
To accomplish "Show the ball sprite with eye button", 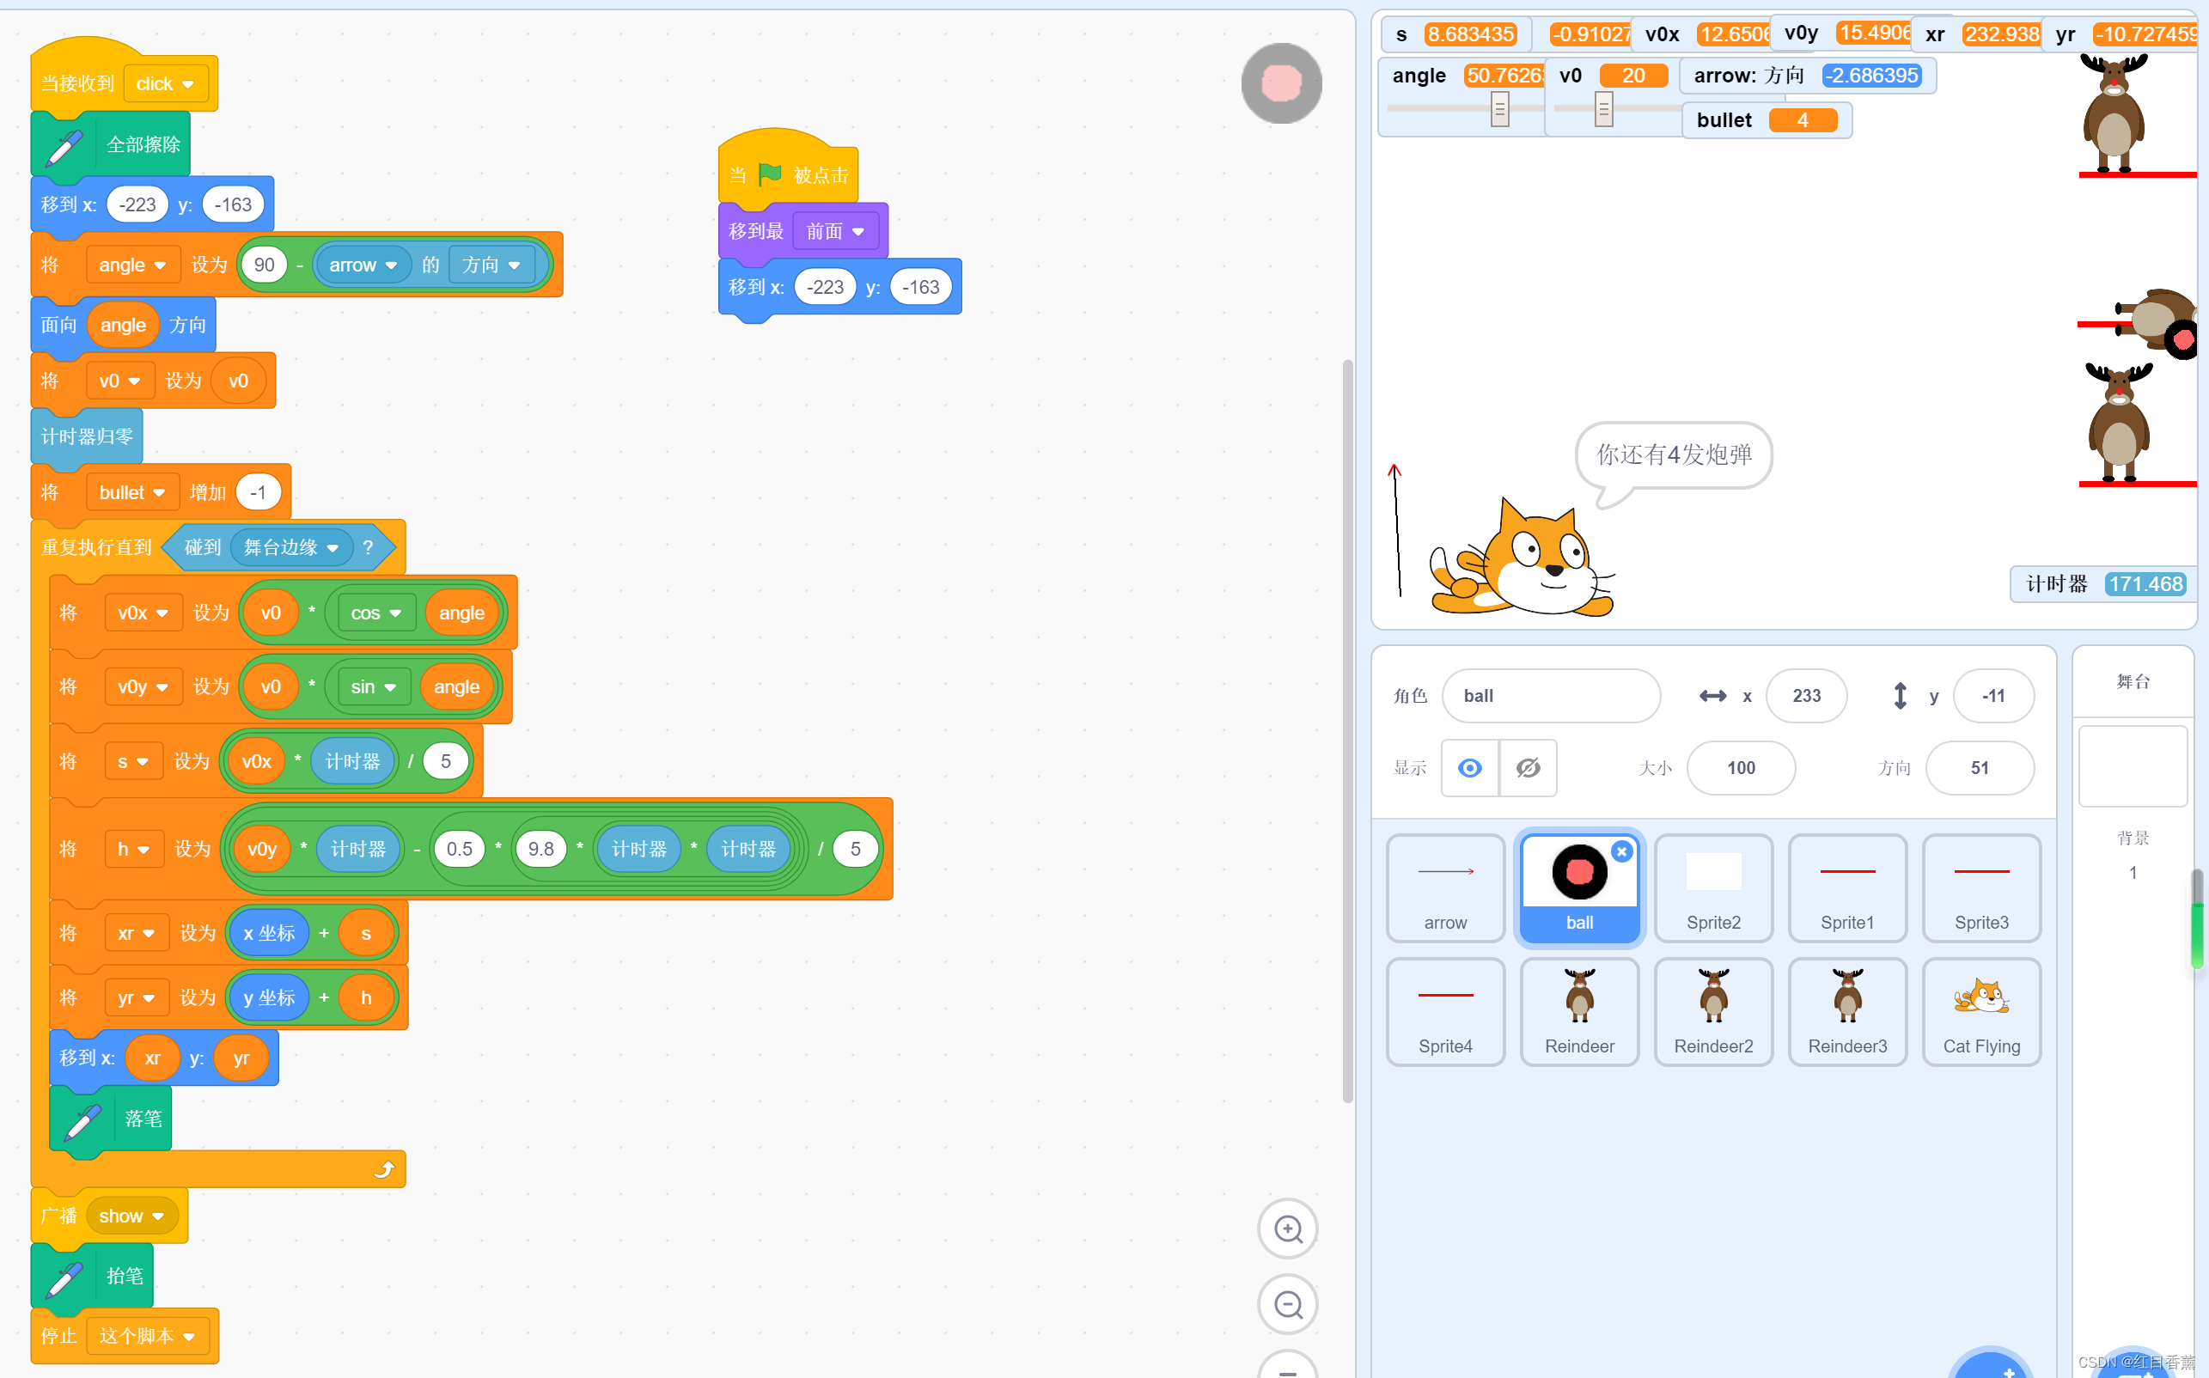I will [x=1469, y=767].
